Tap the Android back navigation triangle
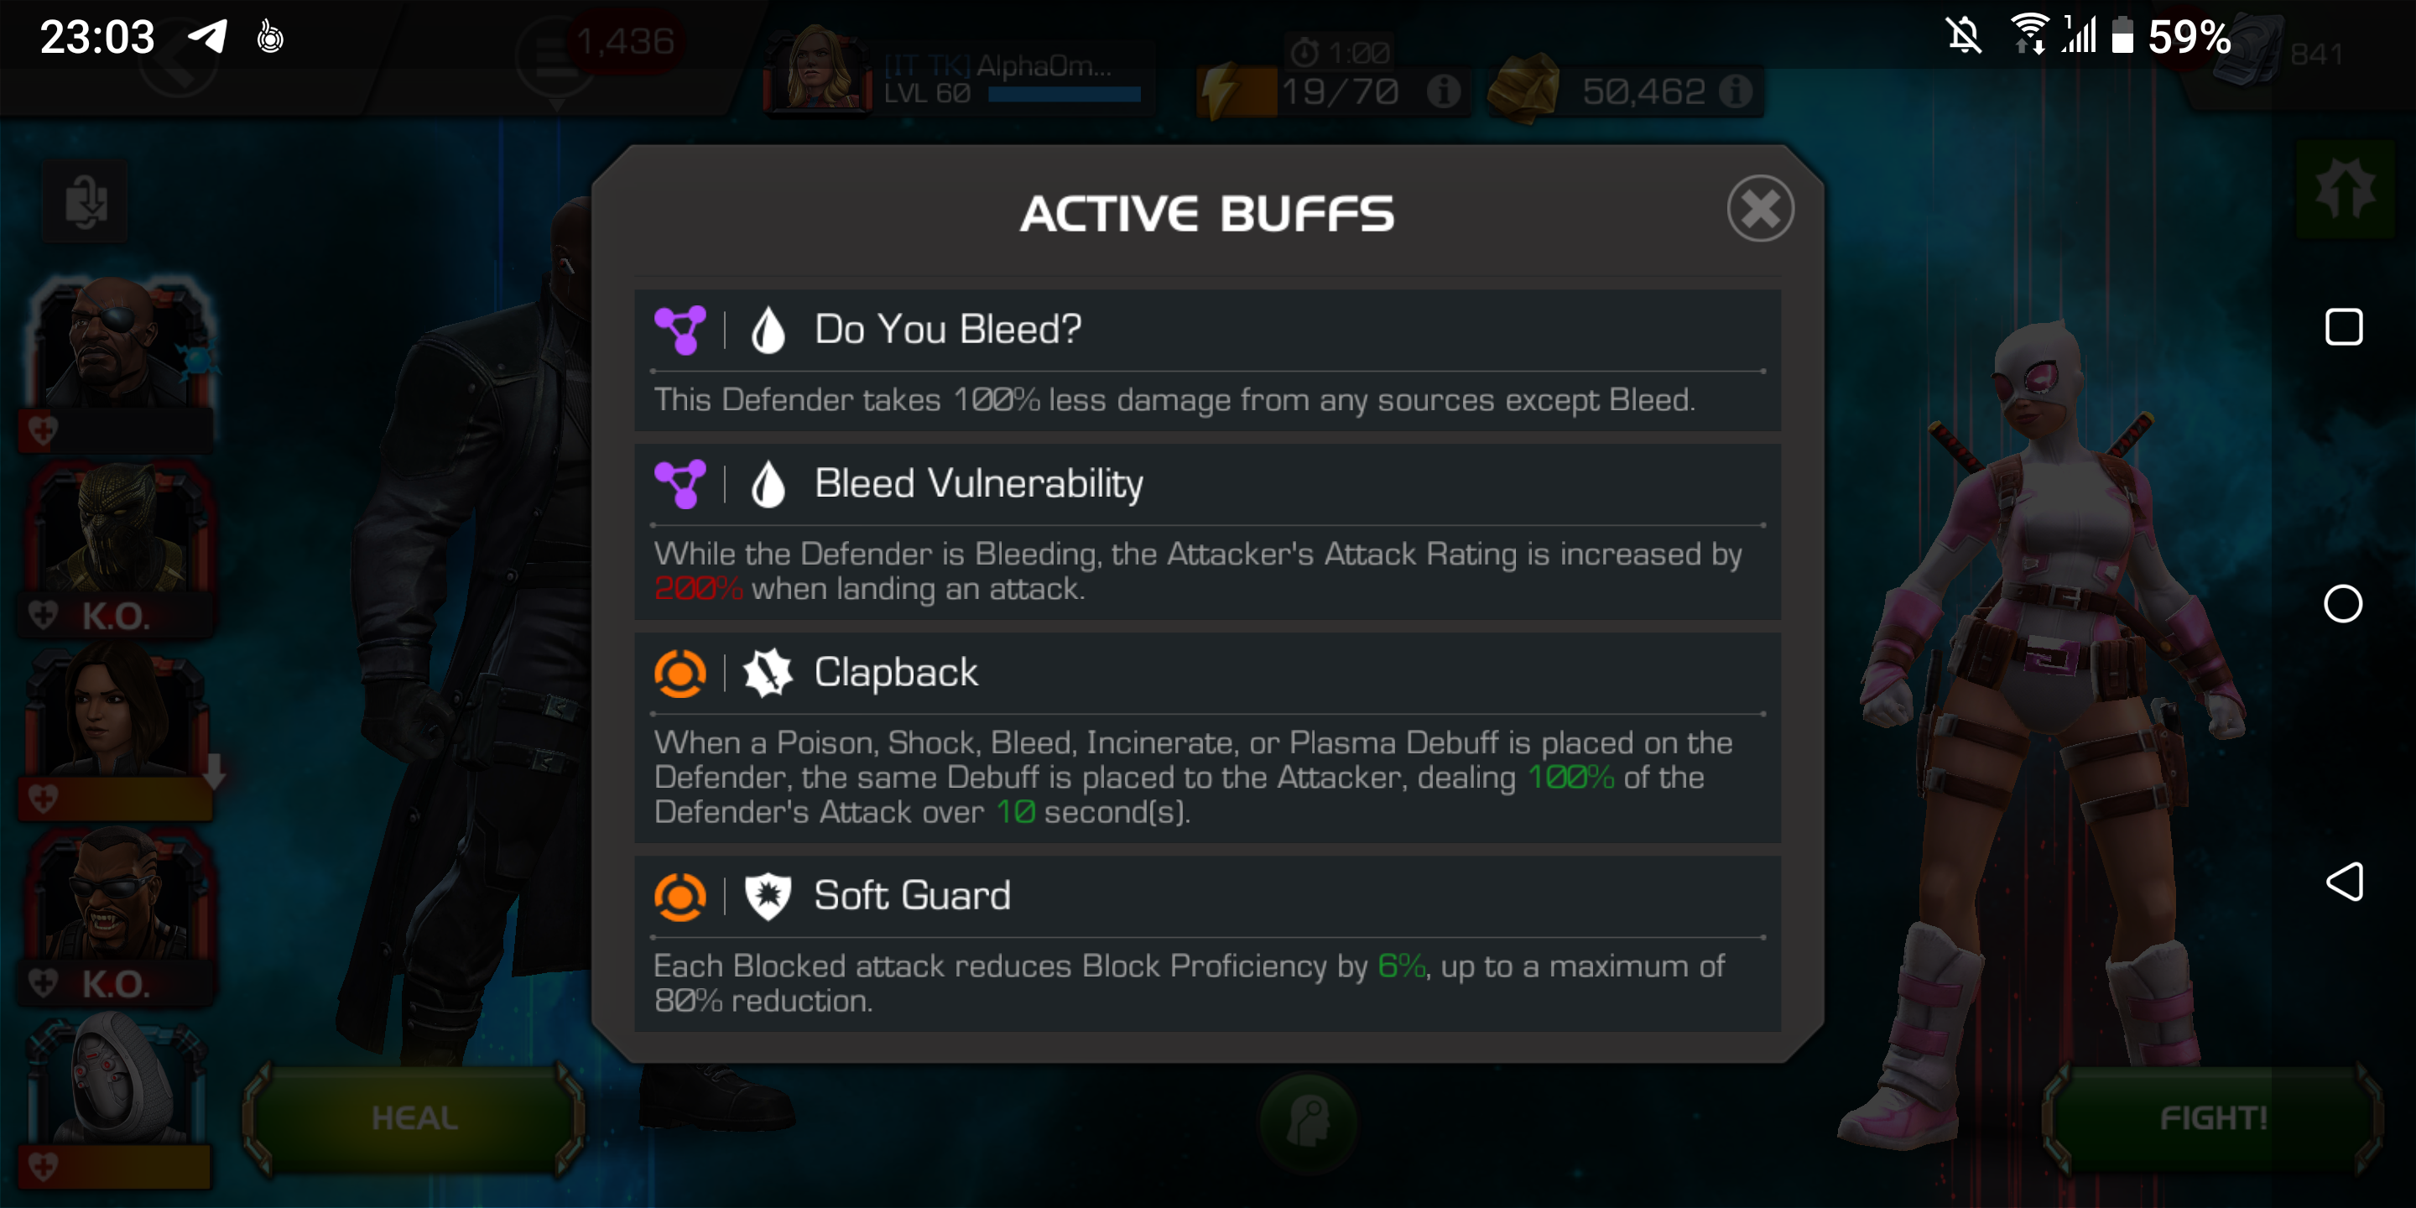Viewport: 2416px width, 1208px height. tap(2343, 882)
